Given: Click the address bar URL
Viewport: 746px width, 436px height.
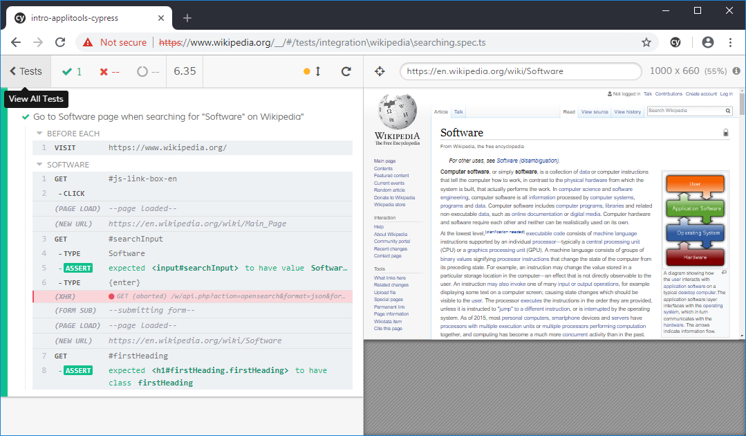Looking at the screenshot, I should click(x=322, y=42).
